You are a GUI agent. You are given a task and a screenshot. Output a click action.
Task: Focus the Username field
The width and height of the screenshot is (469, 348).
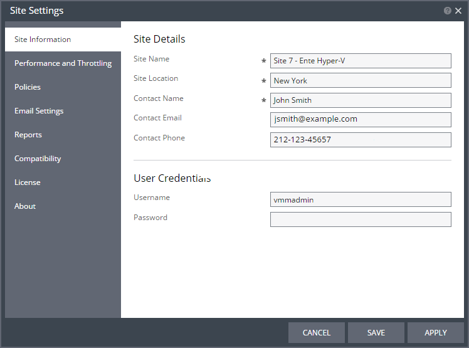pos(361,199)
